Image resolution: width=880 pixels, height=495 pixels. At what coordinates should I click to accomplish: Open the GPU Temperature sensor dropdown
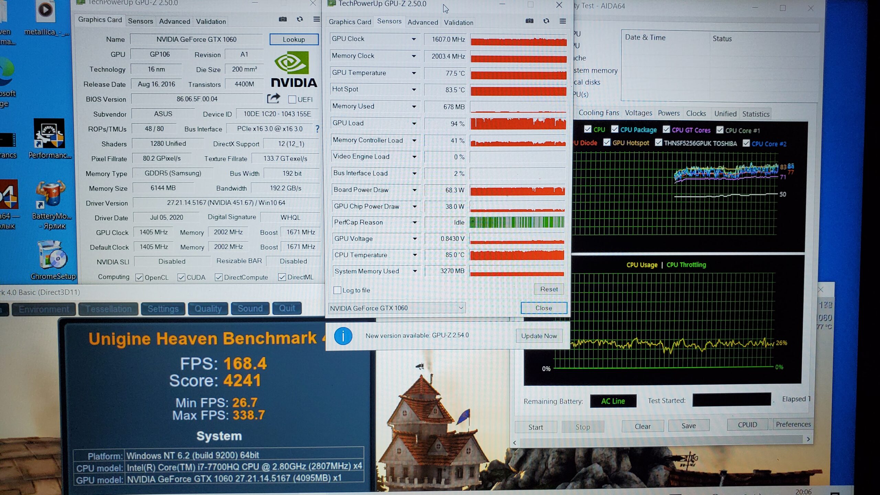tap(414, 73)
